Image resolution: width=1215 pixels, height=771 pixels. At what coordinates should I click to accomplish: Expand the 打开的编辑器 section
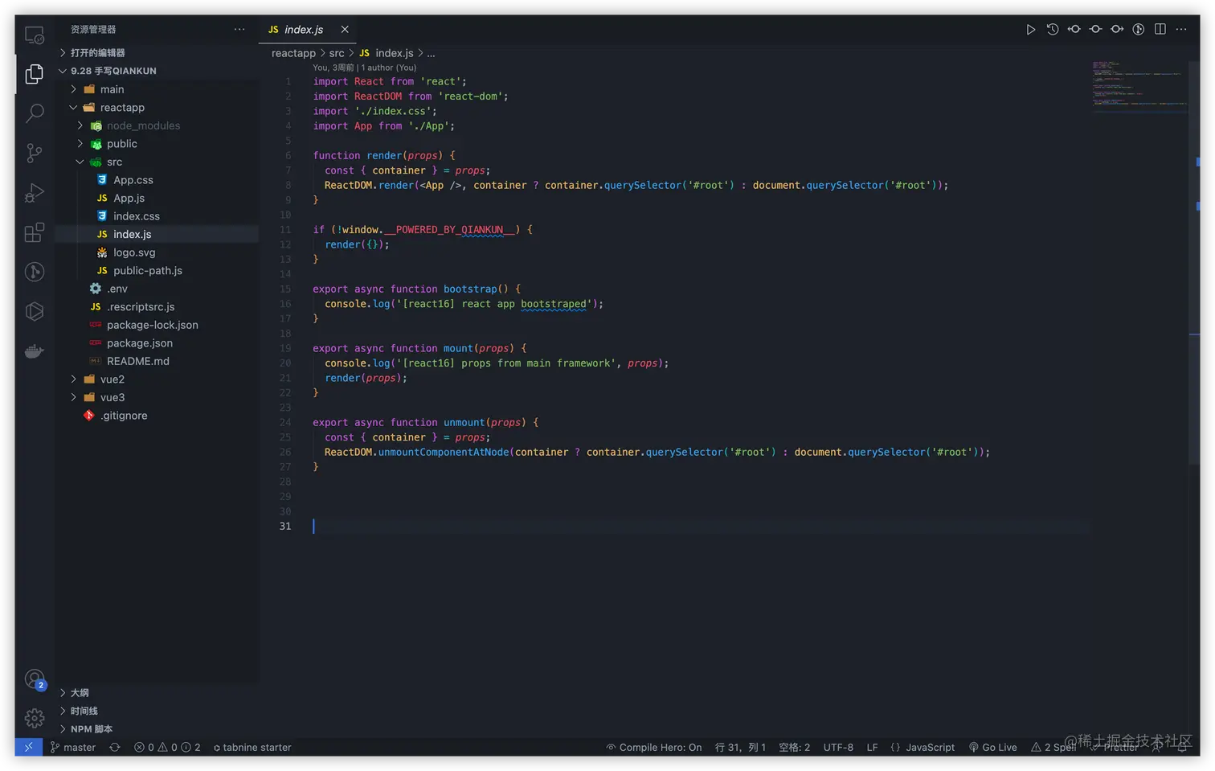coord(157,52)
